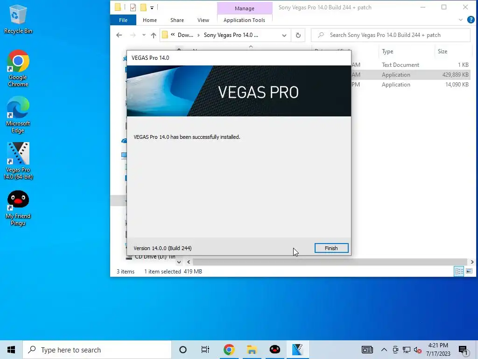Open Cortana circle on taskbar
The height and width of the screenshot is (359, 478).
coord(183,350)
